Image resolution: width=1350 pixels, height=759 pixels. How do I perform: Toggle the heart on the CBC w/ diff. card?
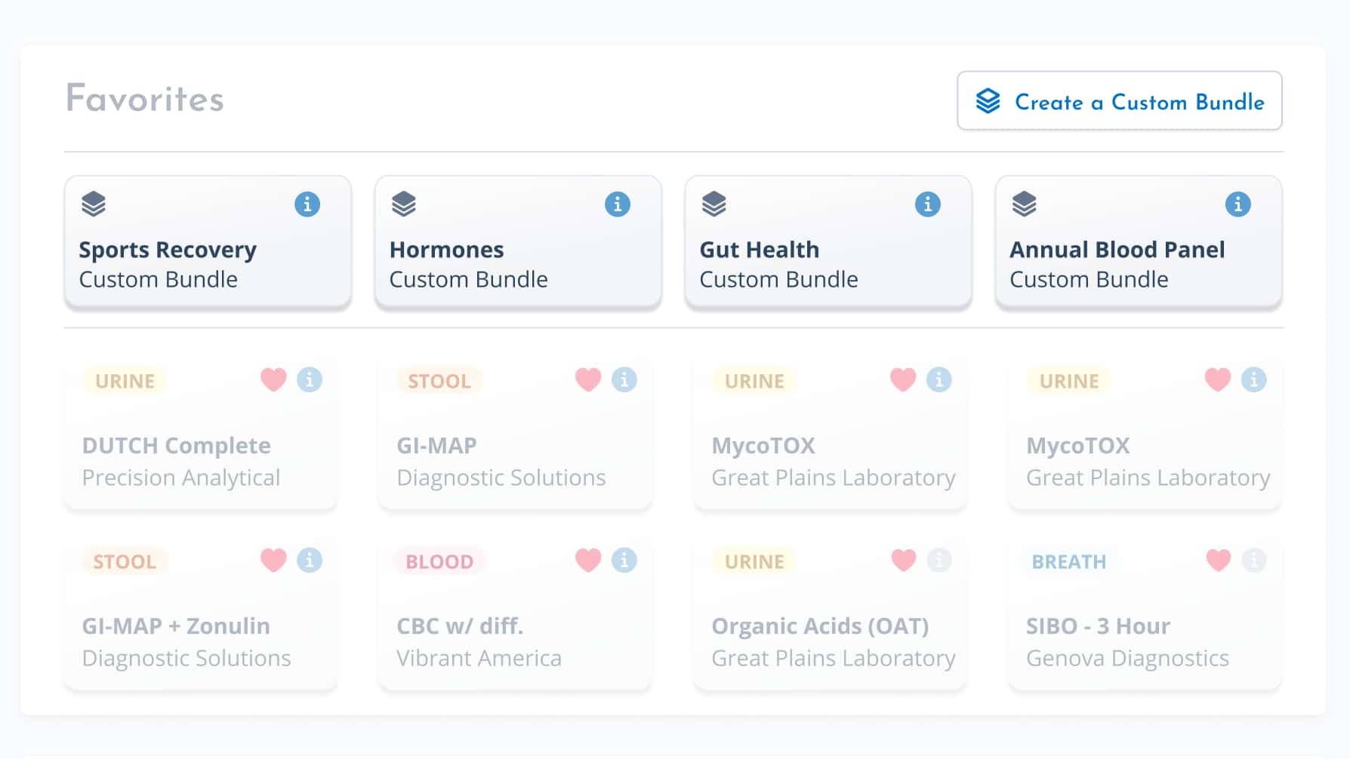tap(588, 561)
